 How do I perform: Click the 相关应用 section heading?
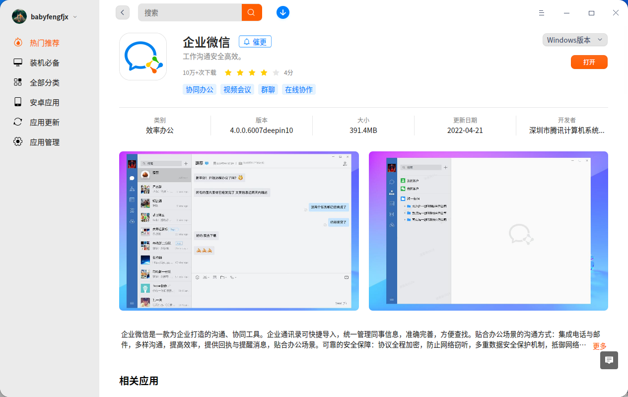point(139,381)
